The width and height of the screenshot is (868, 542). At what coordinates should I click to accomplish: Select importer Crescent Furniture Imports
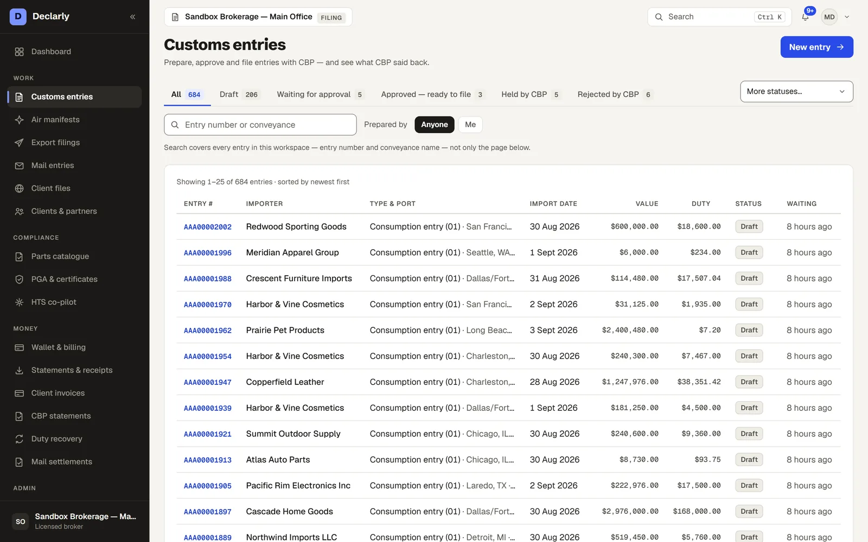(299, 279)
